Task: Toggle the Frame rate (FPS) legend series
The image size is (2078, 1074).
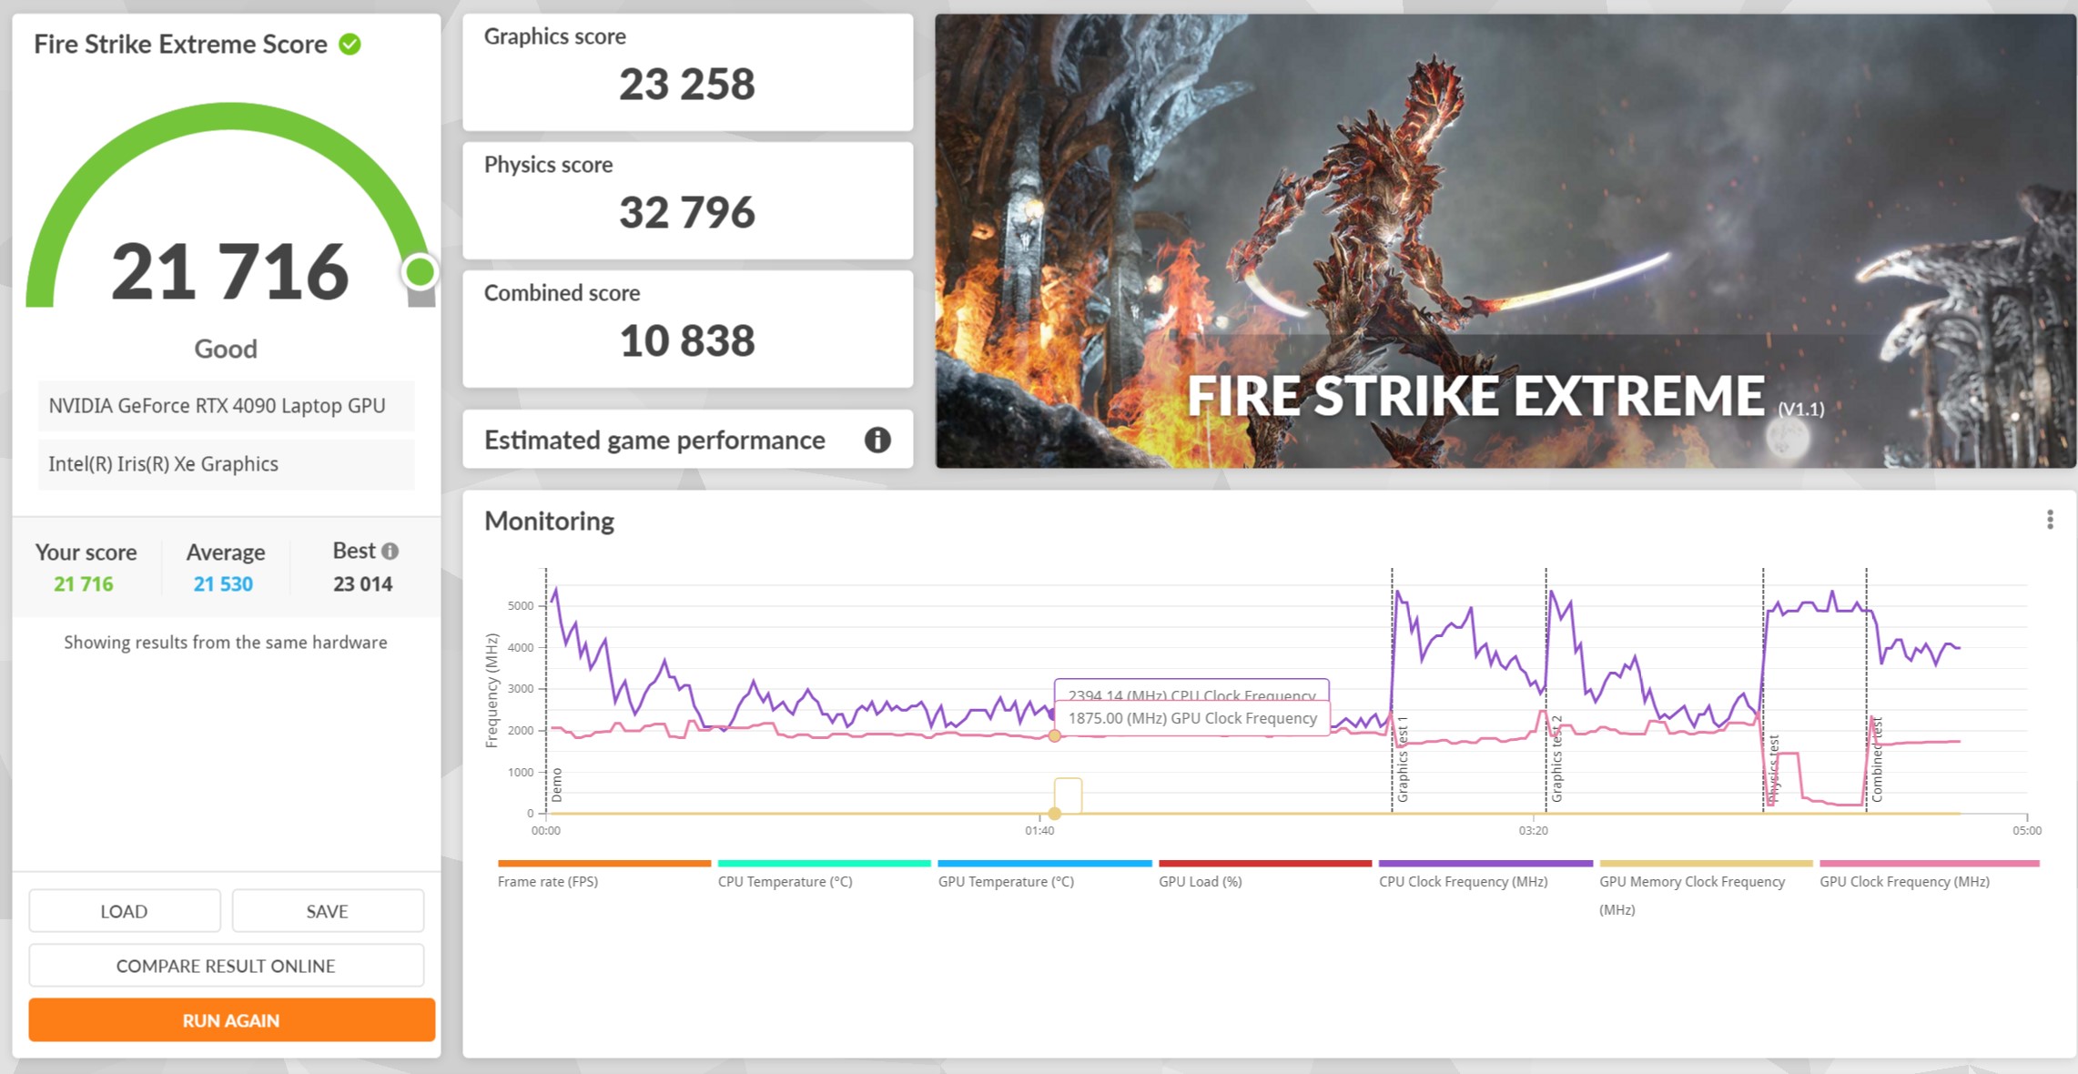Action: pyautogui.click(x=548, y=881)
